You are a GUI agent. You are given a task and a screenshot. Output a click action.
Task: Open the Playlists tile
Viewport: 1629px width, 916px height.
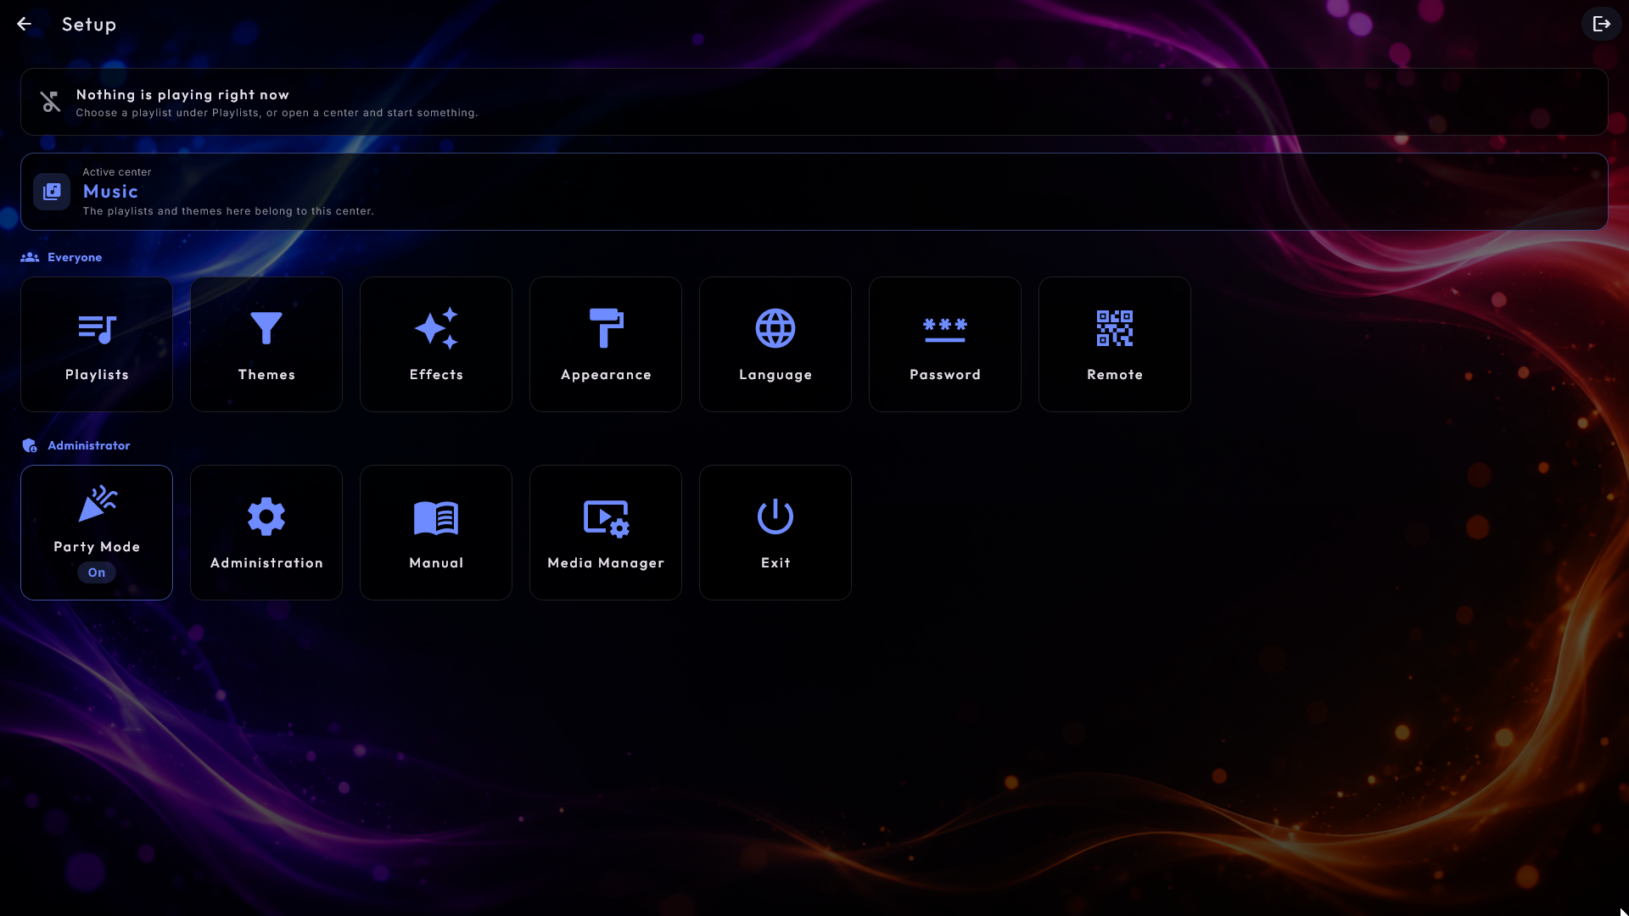97,344
